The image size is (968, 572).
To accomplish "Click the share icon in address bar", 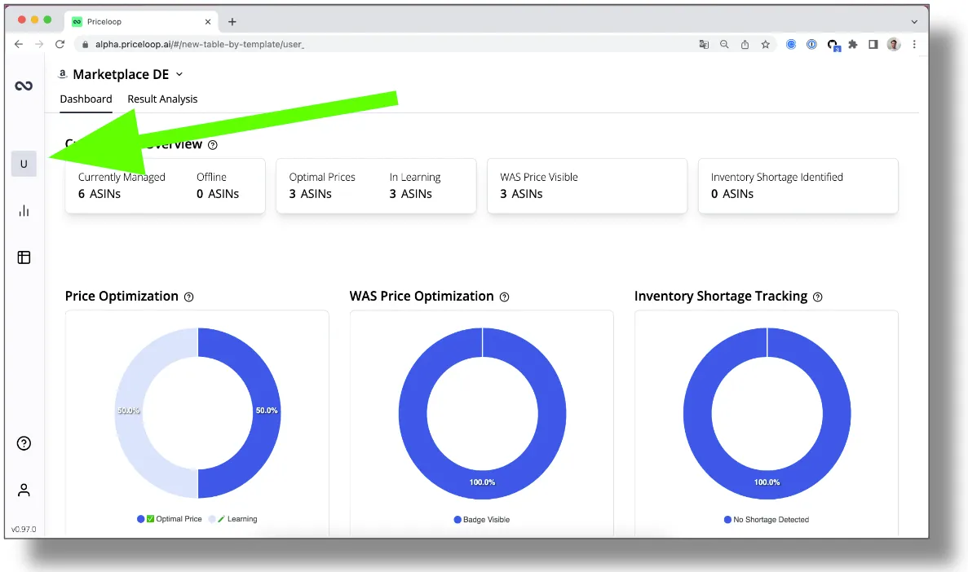I will tap(745, 45).
